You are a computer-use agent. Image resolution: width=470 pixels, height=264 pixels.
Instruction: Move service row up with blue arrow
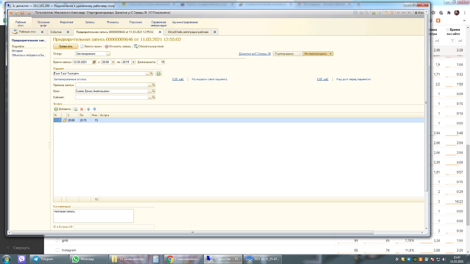(88, 109)
